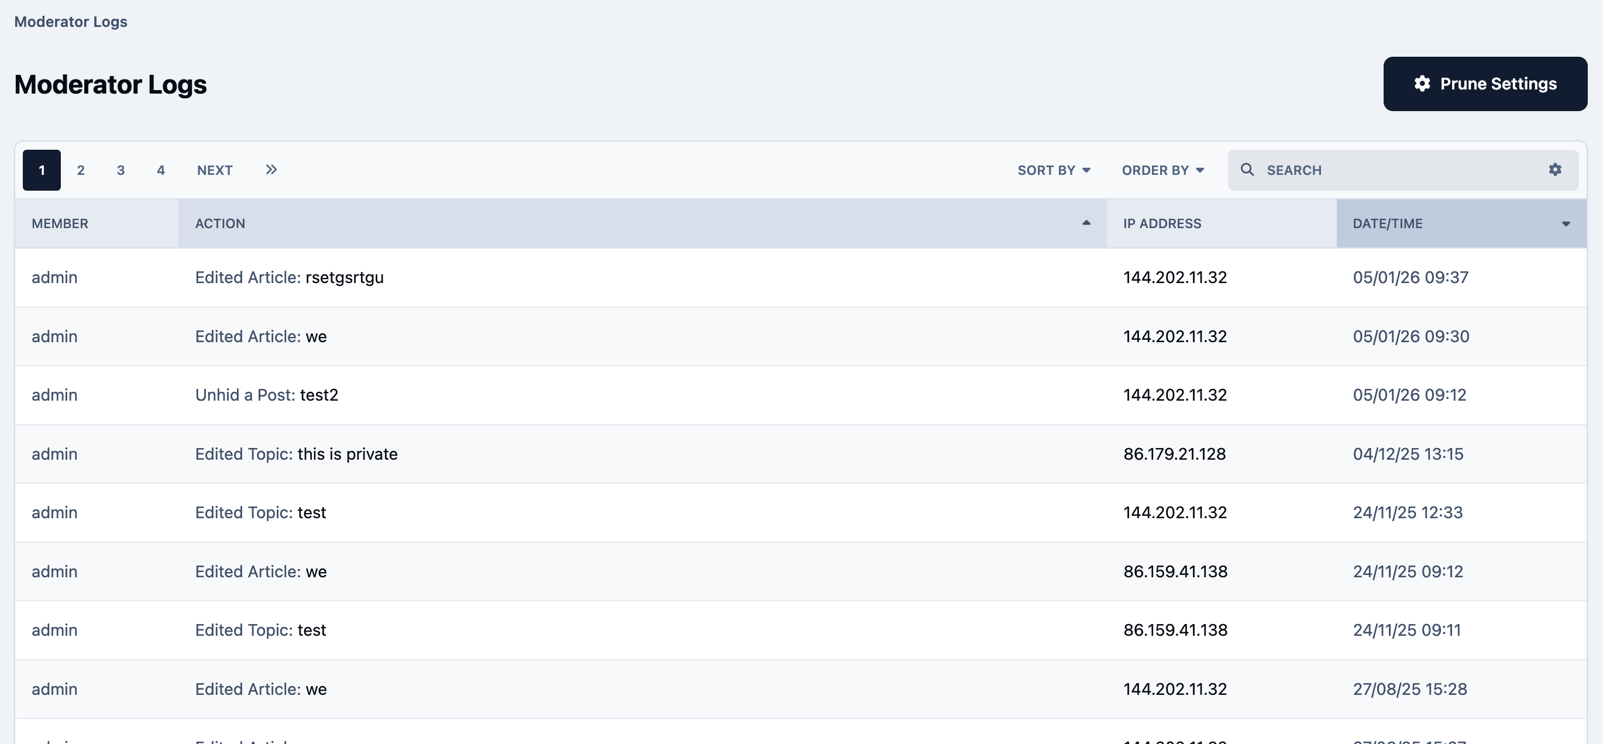Viewport: 1603px width, 744px height.
Task: Open the test2 post link
Action: (319, 395)
